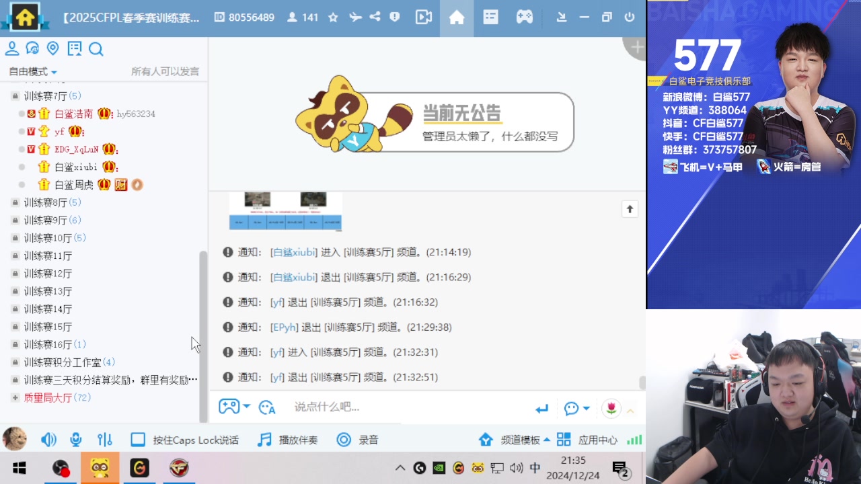Screen dimensions: 861x484
Task: Click the minimize-to-tray arrow icon
Action: pos(562,17)
